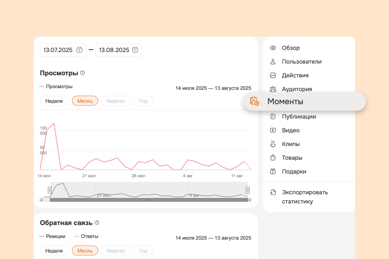Click the gift box icon for Подарки
The width and height of the screenshot is (389, 259).
[x=273, y=171]
